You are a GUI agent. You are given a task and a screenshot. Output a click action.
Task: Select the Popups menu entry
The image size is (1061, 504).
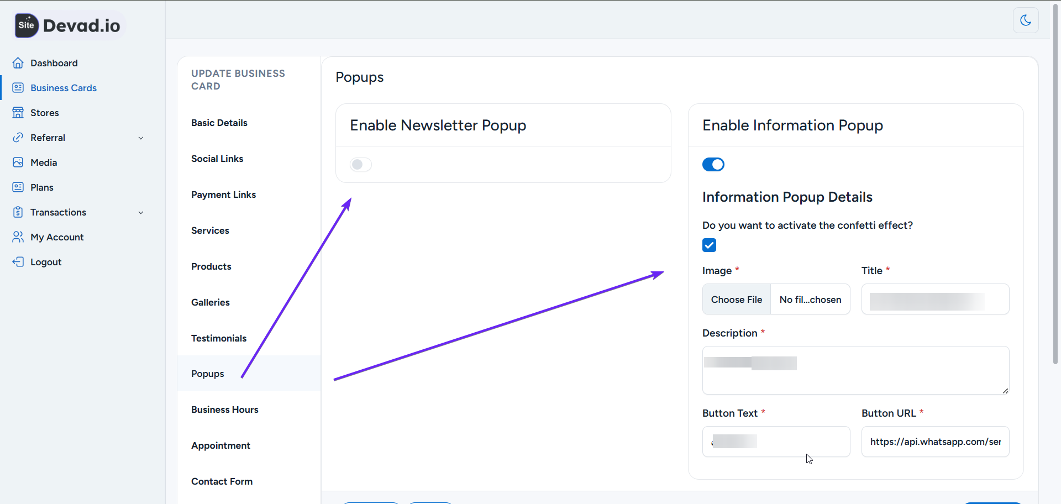point(207,374)
